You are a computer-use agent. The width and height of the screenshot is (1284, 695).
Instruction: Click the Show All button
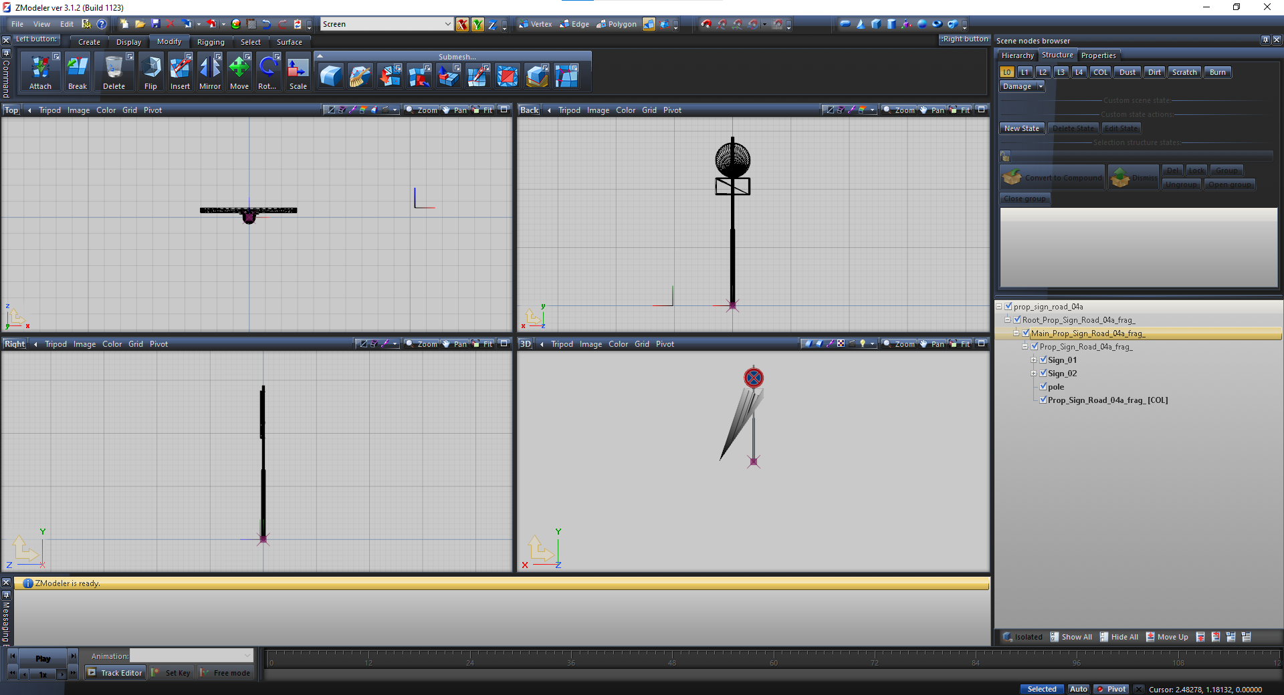pyautogui.click(x=1071, y=637)
